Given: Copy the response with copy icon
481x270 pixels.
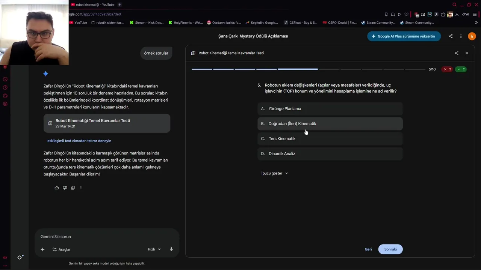Looking at the screenshot, I should [x=73, y=188].
